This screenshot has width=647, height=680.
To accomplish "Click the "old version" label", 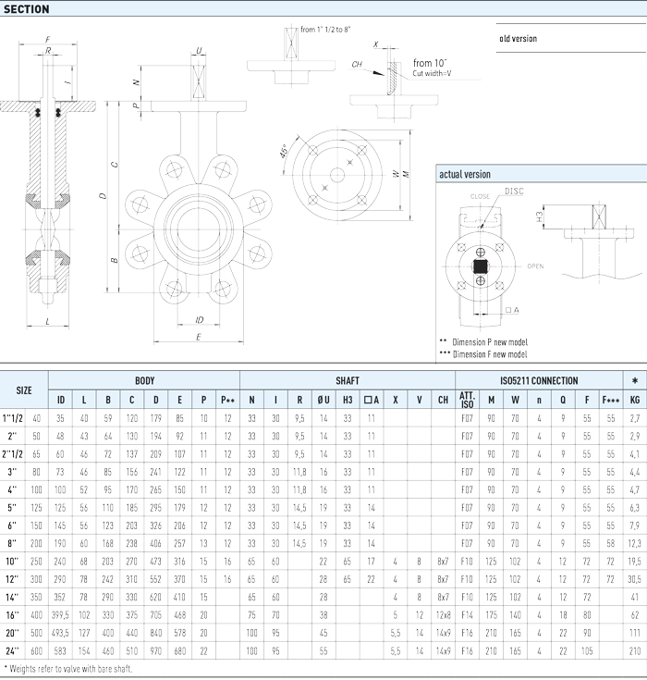I will (x=518, y=39).
